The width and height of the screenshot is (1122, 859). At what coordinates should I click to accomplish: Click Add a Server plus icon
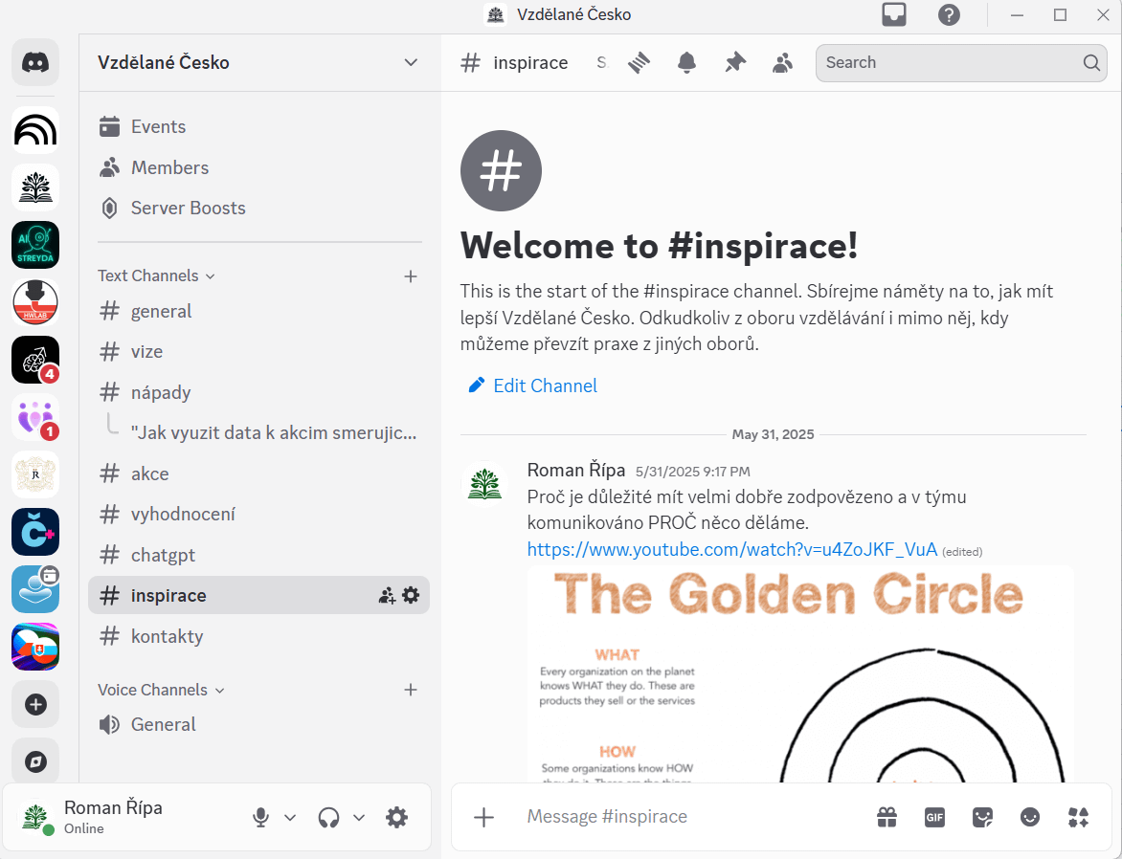pyautogui.click(x=35, y=704)
